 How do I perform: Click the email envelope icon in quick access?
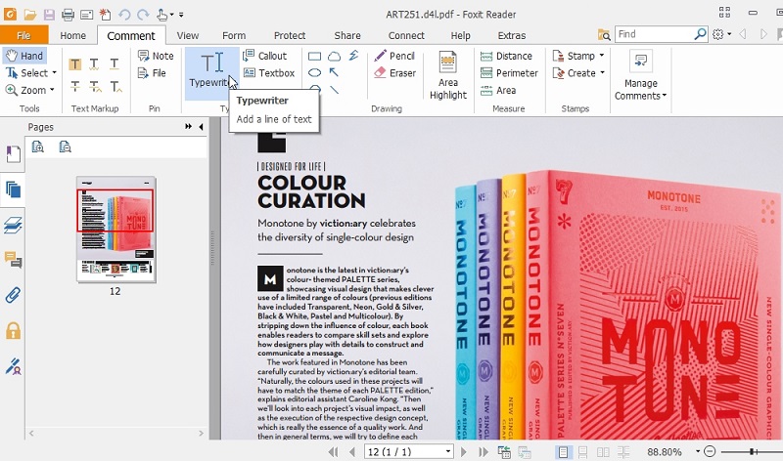(x=87, y=15)
